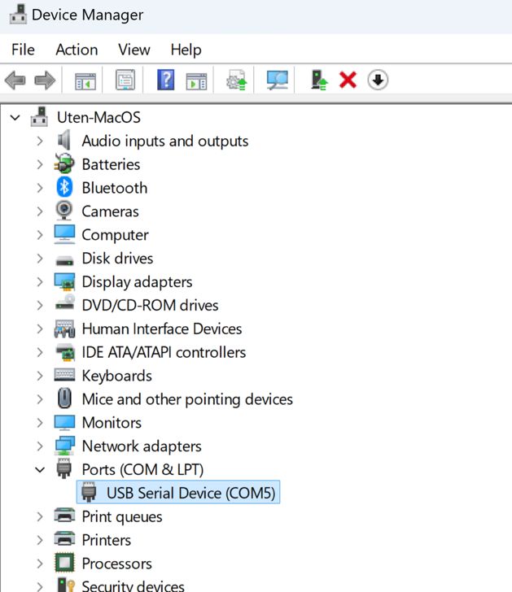Select the Print queues label
Screen dimensions: 512x592
tap(122, 517)
